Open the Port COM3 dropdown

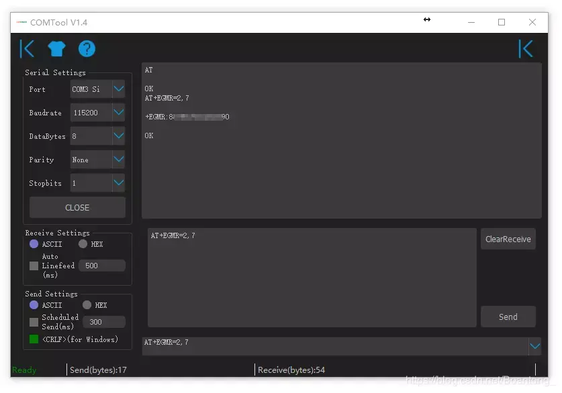coord(120,89)
